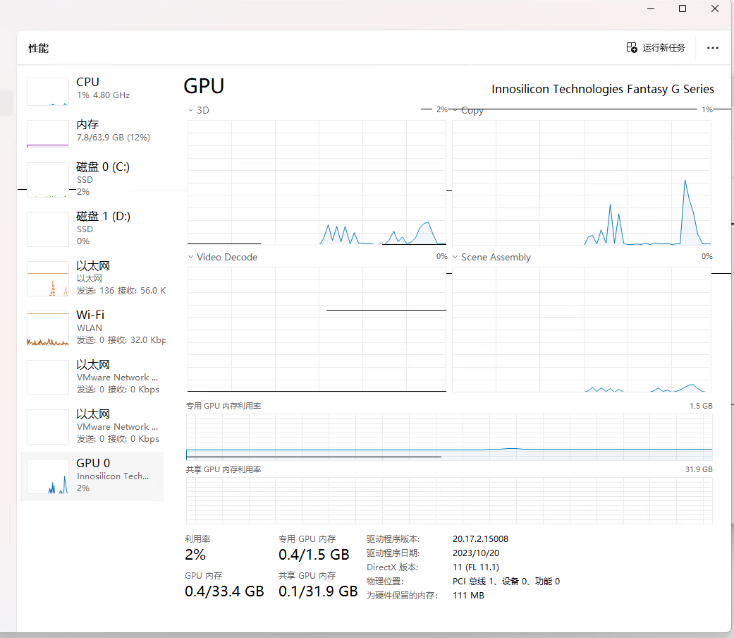Viewport: 734px width, 638px height.
Task: Open the Video Decode engine dropdown
Action: coord(190,257)
